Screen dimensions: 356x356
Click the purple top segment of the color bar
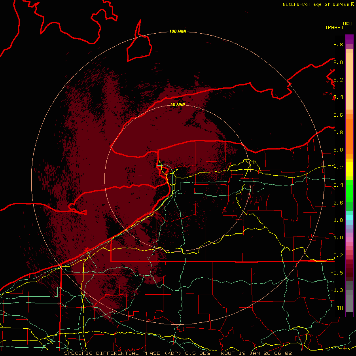349,40
